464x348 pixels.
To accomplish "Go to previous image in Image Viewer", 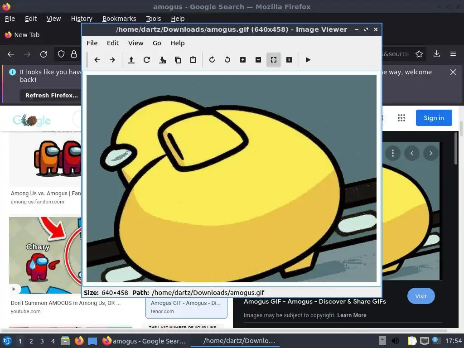I will [x=97, y=60].
